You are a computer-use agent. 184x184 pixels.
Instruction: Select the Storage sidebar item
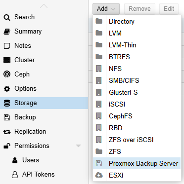[44, 103]
